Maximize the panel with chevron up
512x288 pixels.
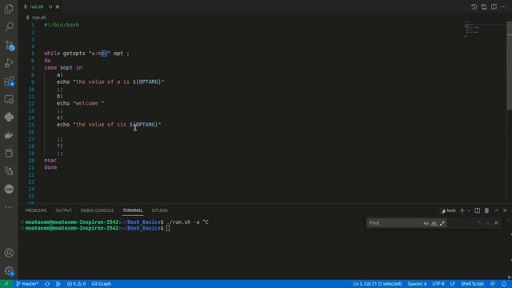pyautogui.click(x=496, y=211)
